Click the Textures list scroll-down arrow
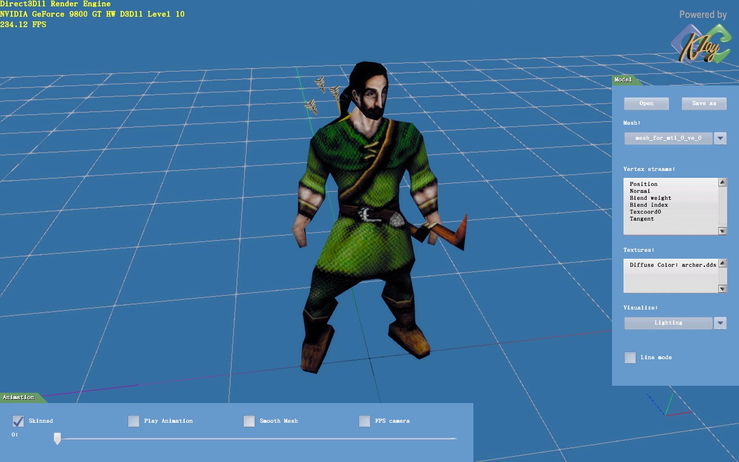Viewport: 739px width, 462px height. (722, 289)
